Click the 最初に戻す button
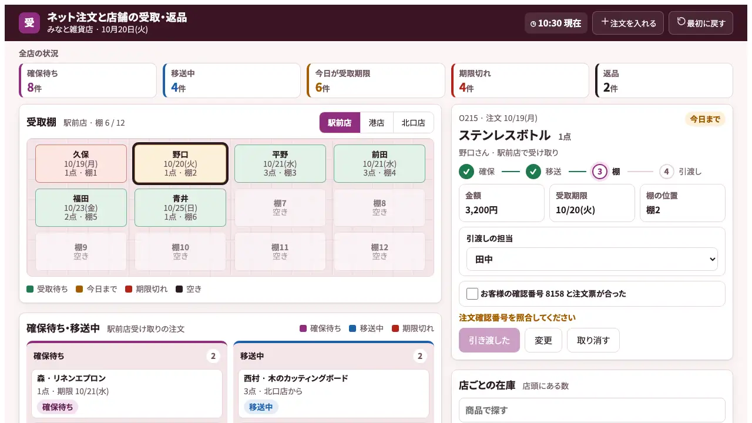Screen dimensions: 752x423 [x=701, y=23]
